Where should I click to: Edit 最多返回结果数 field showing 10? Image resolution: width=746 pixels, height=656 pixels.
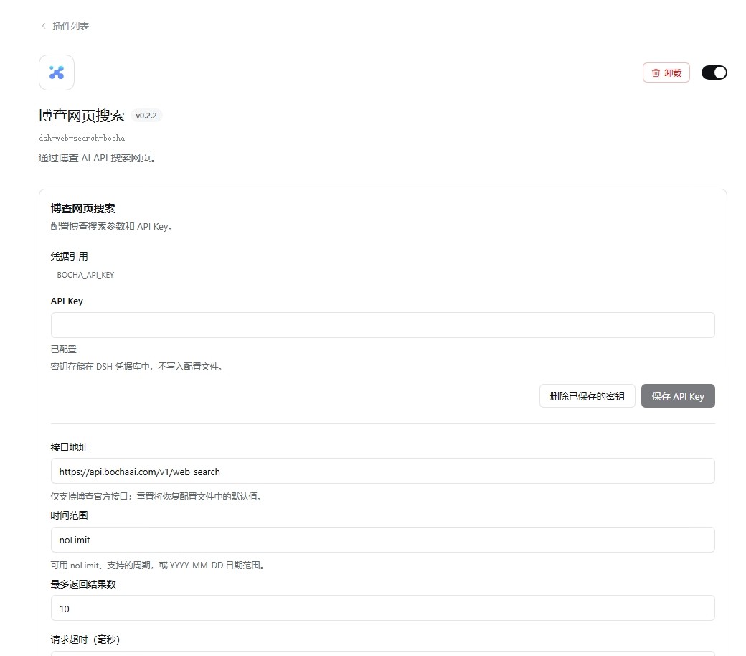[382, 609]
